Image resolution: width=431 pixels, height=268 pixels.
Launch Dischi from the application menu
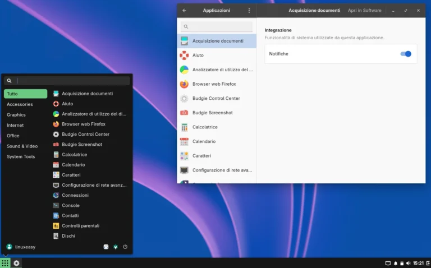click(x=68, y=236)
